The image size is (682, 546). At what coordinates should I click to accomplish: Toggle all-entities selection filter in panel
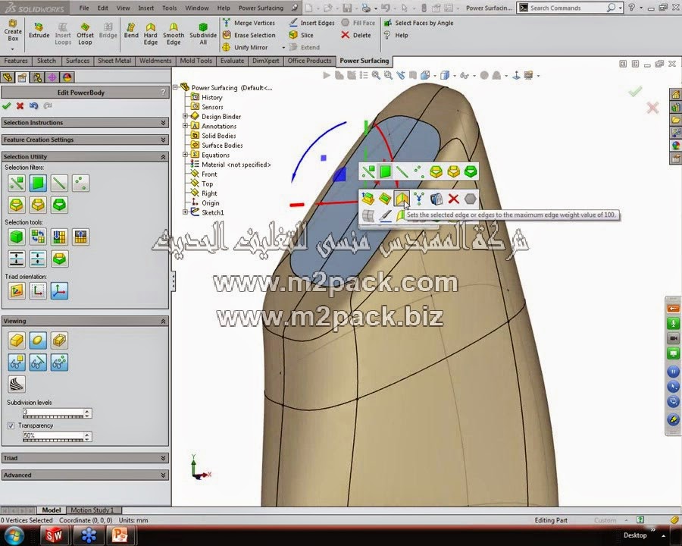coord(17,183)
